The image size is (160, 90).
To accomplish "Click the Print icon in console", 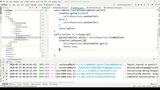I will coord(6,76).
